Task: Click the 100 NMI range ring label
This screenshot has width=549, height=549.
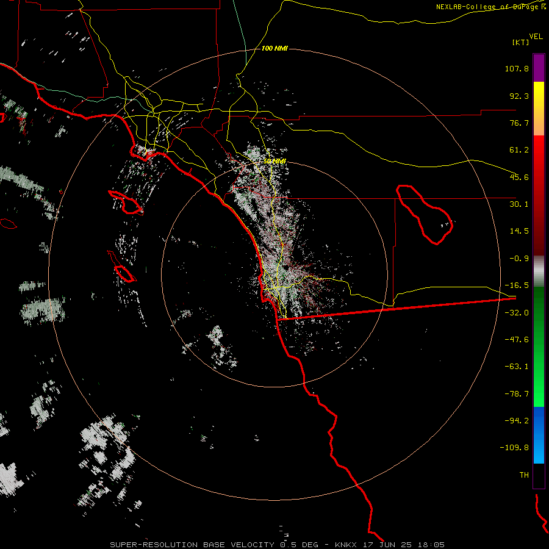Action: pyautogui.click(x=274, y=48)
